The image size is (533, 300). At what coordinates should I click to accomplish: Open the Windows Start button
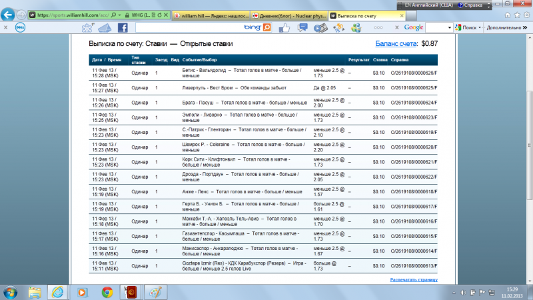click(x=10, y=292)
